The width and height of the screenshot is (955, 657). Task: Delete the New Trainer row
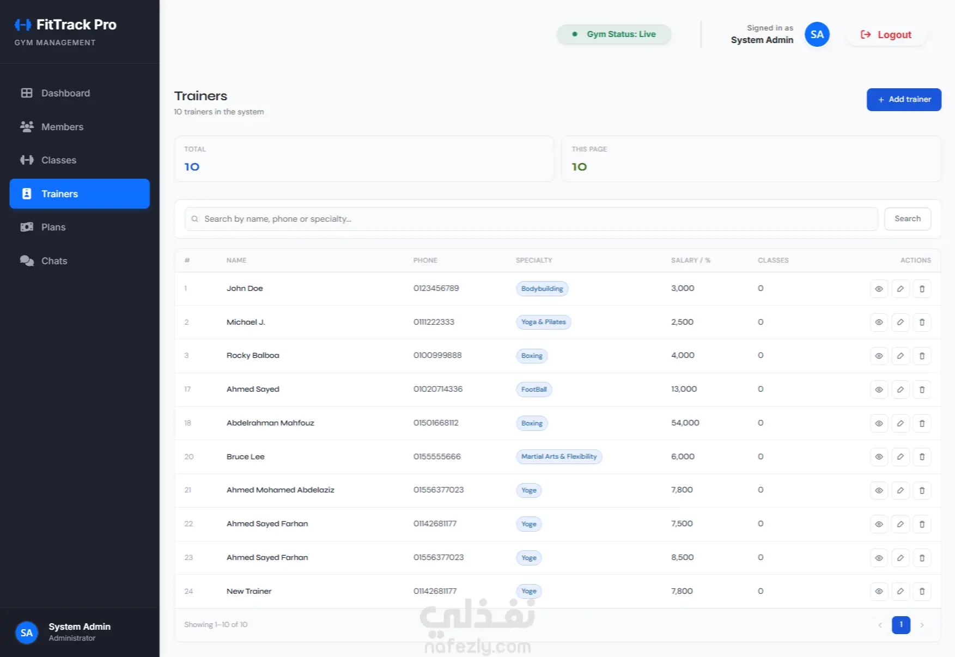tap(922, 591)
